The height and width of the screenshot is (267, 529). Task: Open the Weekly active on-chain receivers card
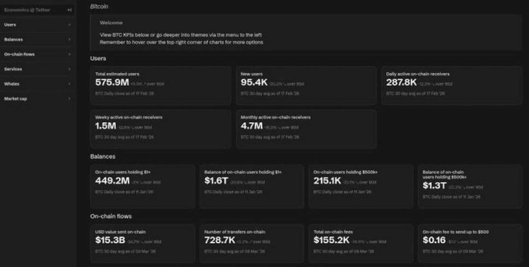click(161, 128)
